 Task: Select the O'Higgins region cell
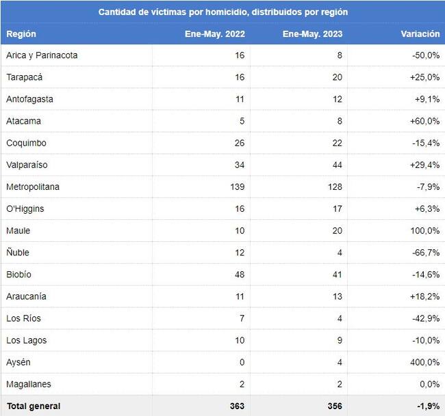25,208
